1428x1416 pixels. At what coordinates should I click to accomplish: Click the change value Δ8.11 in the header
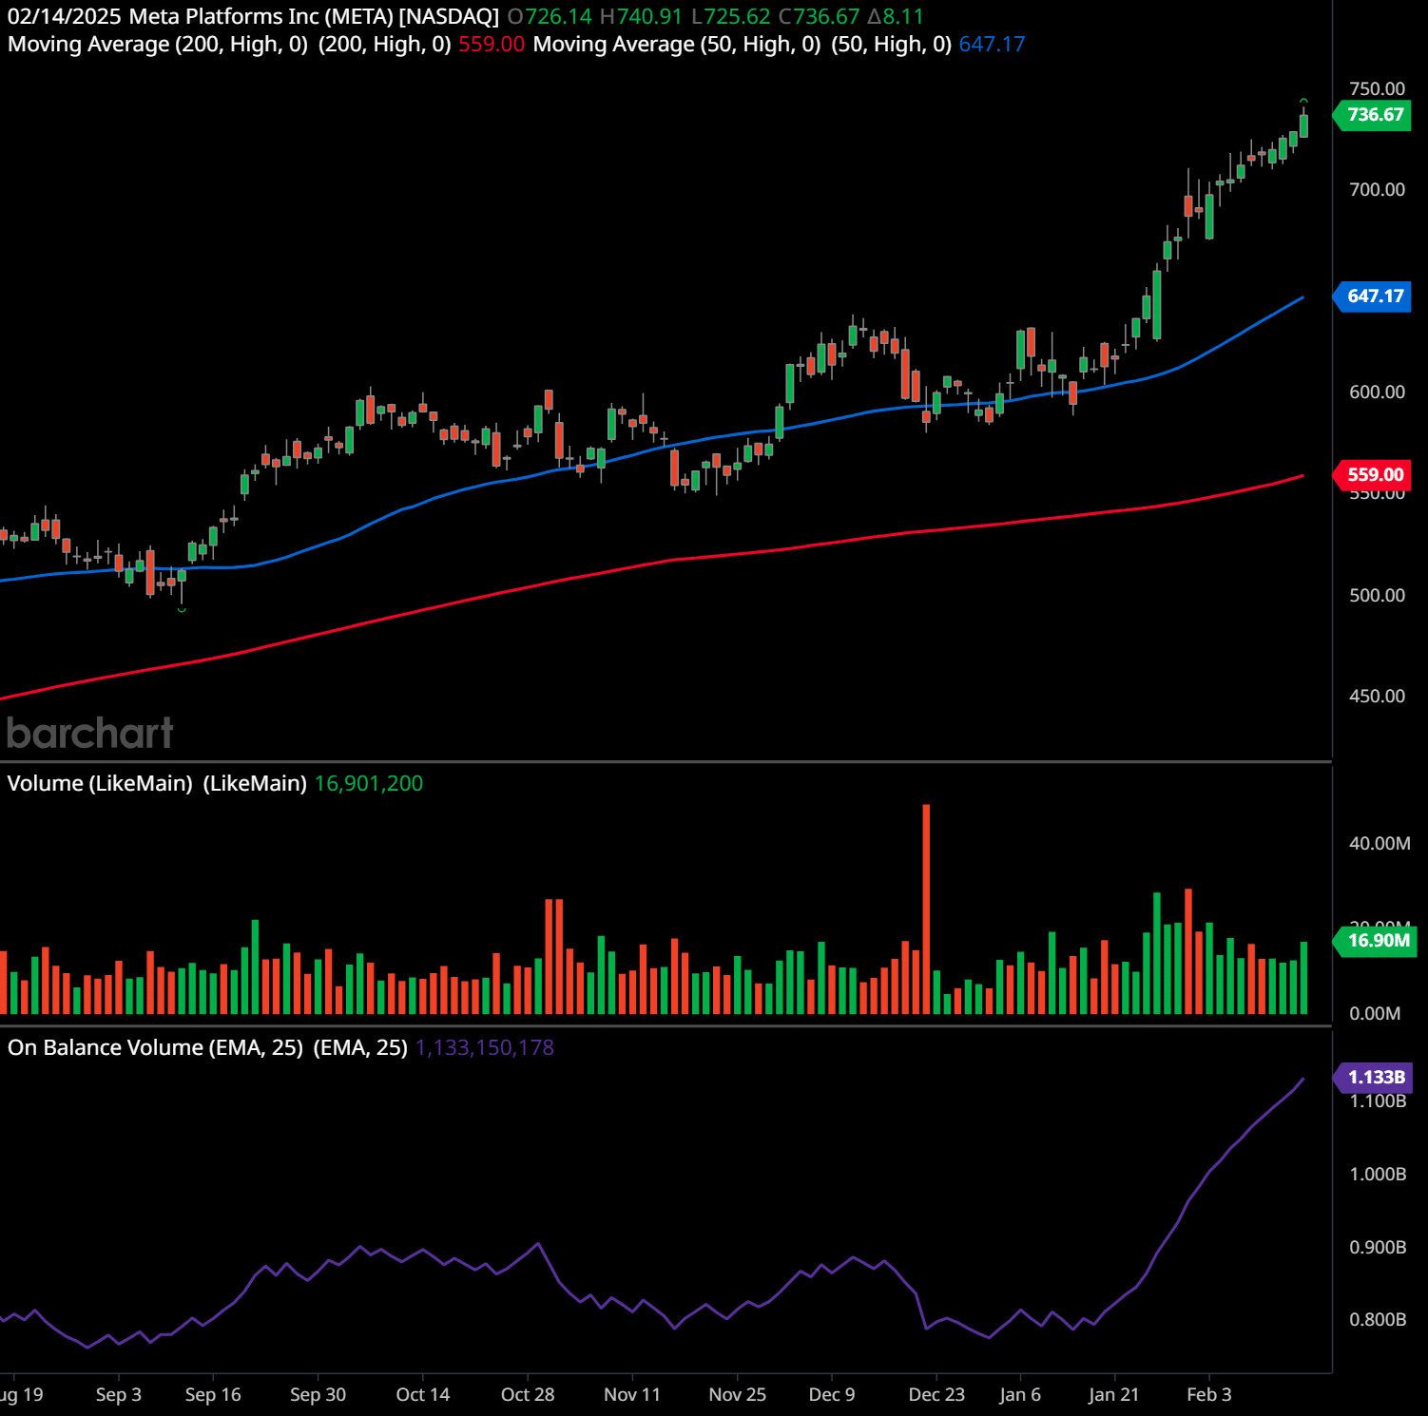click(896, 16)
